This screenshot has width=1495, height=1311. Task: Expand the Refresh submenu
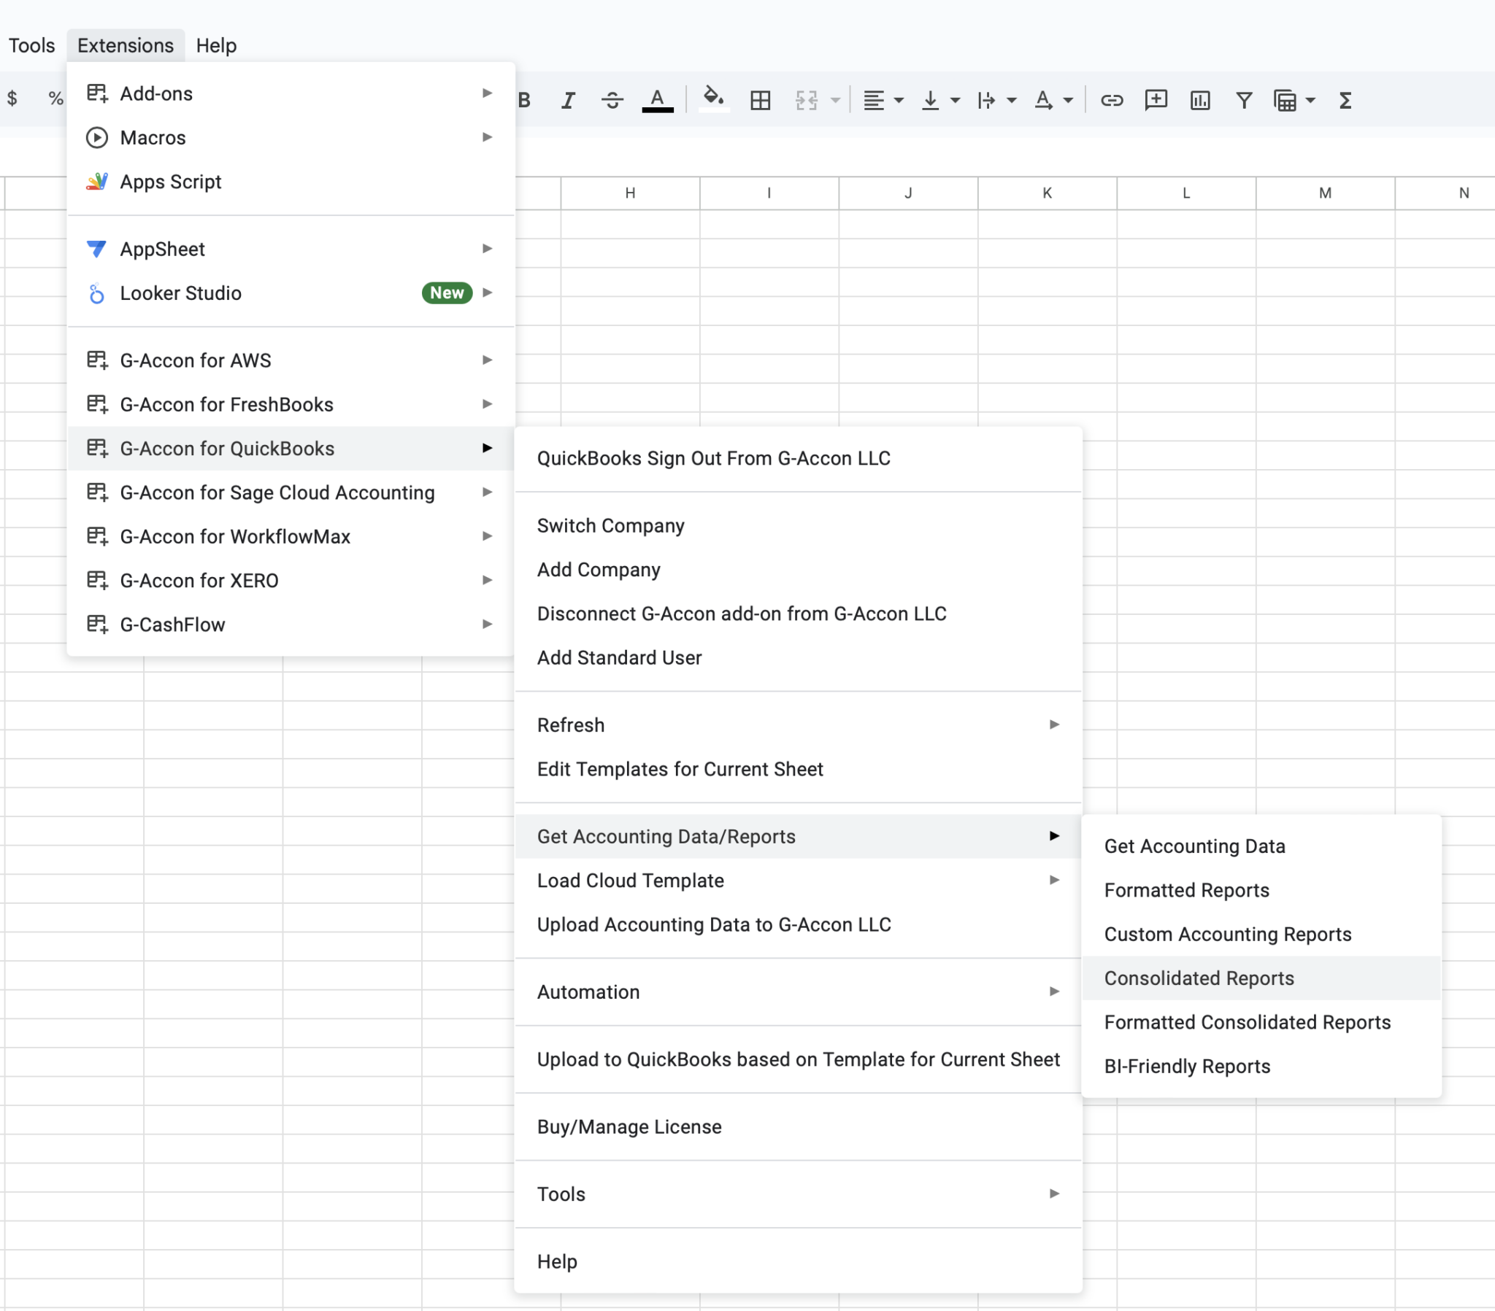click(798, 725)
